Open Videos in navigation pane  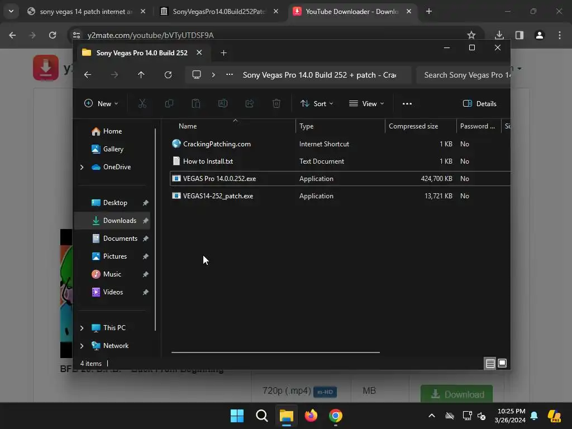click(x=112, y=292)
